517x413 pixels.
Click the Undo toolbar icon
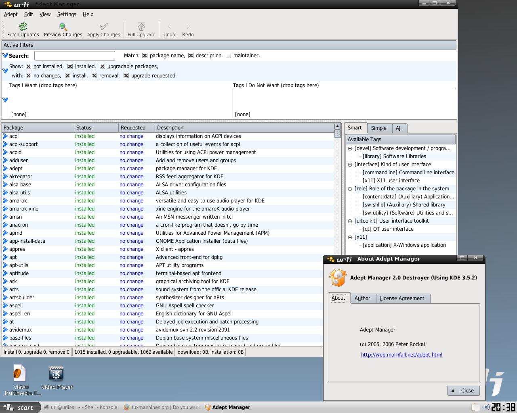click(x=169, y=27)
